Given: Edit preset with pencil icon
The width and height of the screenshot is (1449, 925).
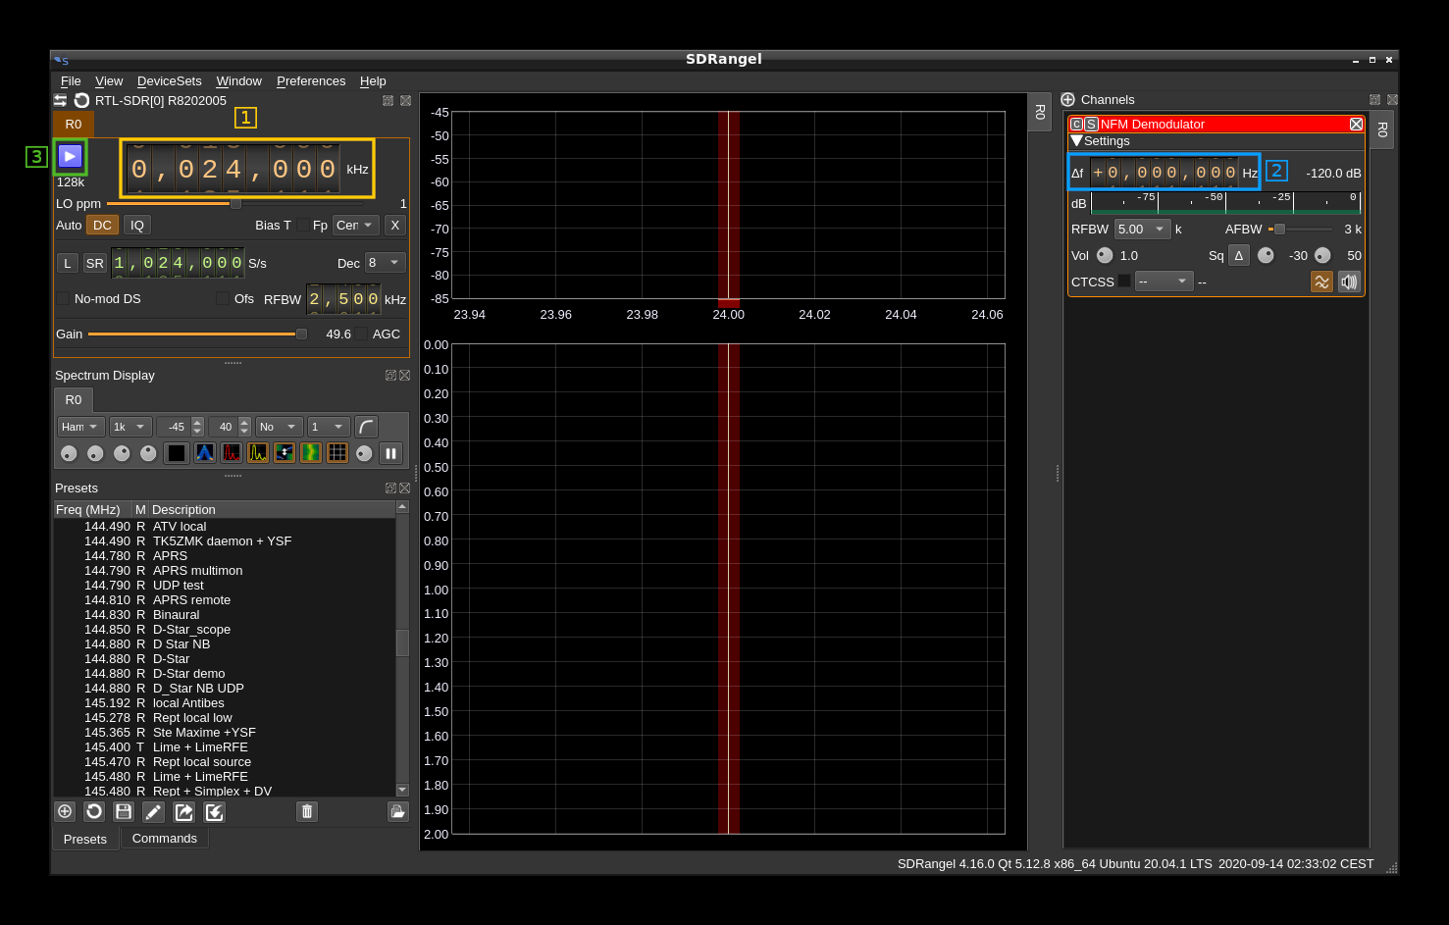Looking at the screenshot, I should point(153,811).
